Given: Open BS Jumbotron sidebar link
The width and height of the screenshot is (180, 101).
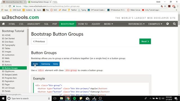Looking at the screenshot, I should (x=8, y=55).
